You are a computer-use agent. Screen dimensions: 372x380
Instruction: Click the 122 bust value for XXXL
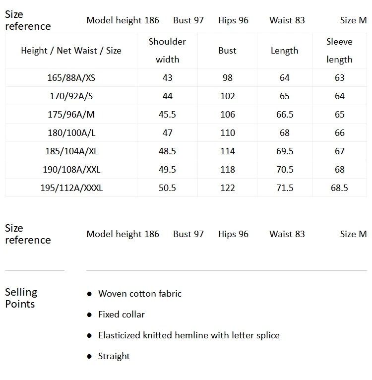click(228, 188)
